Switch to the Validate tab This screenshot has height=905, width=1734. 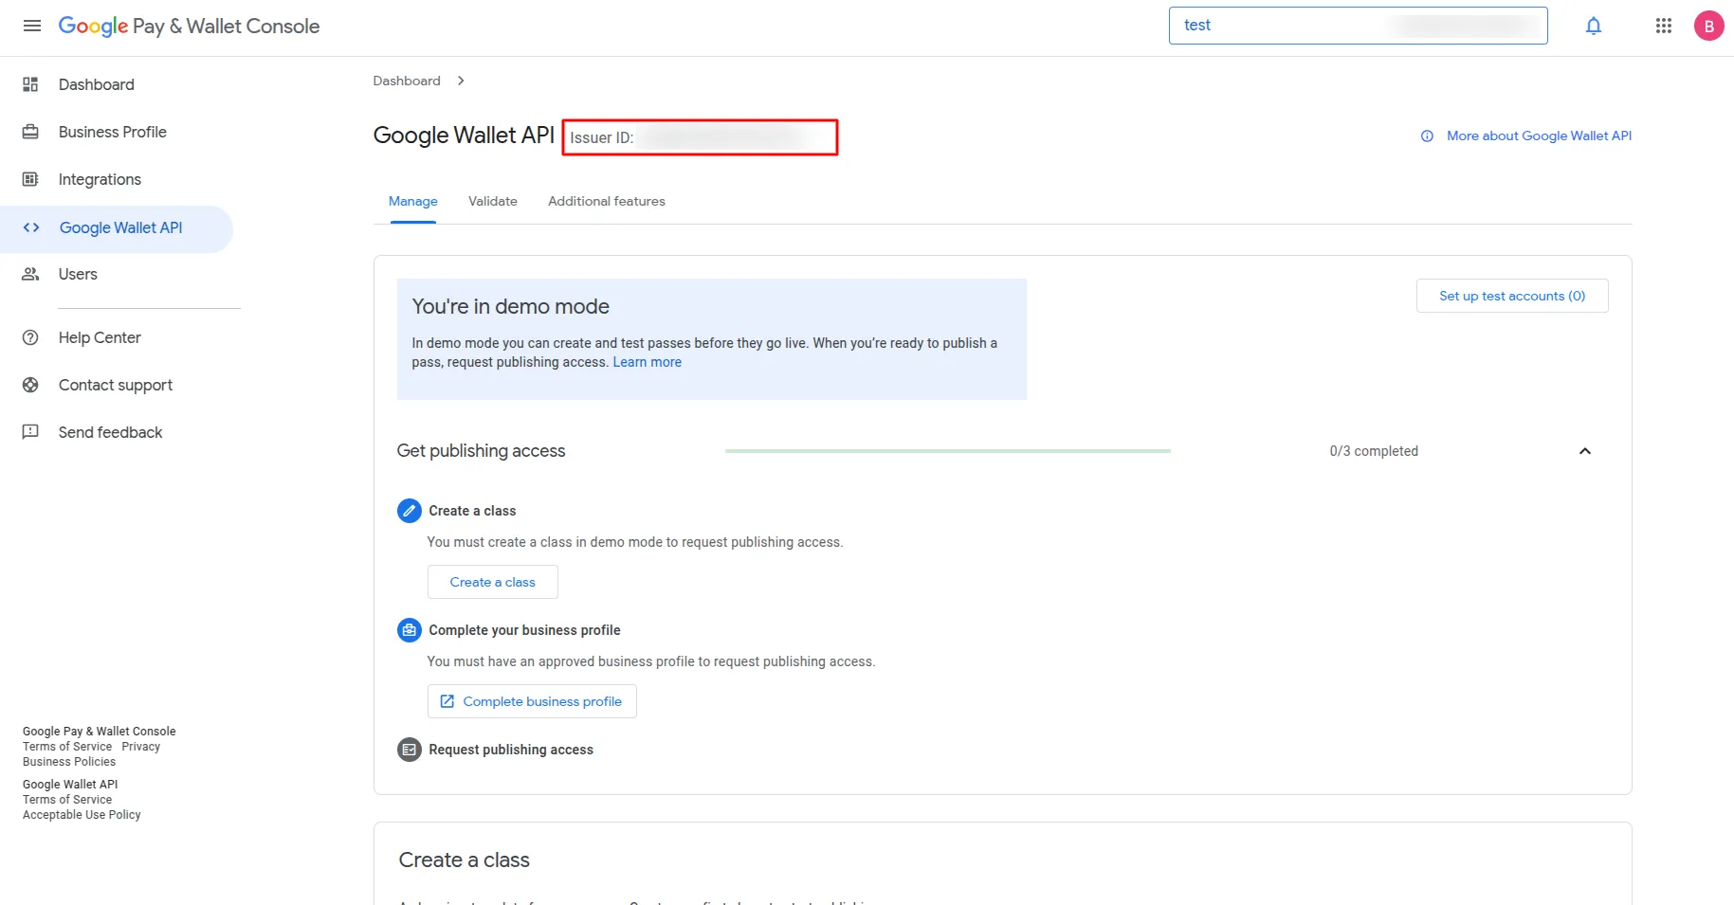(x=492, y=201)
